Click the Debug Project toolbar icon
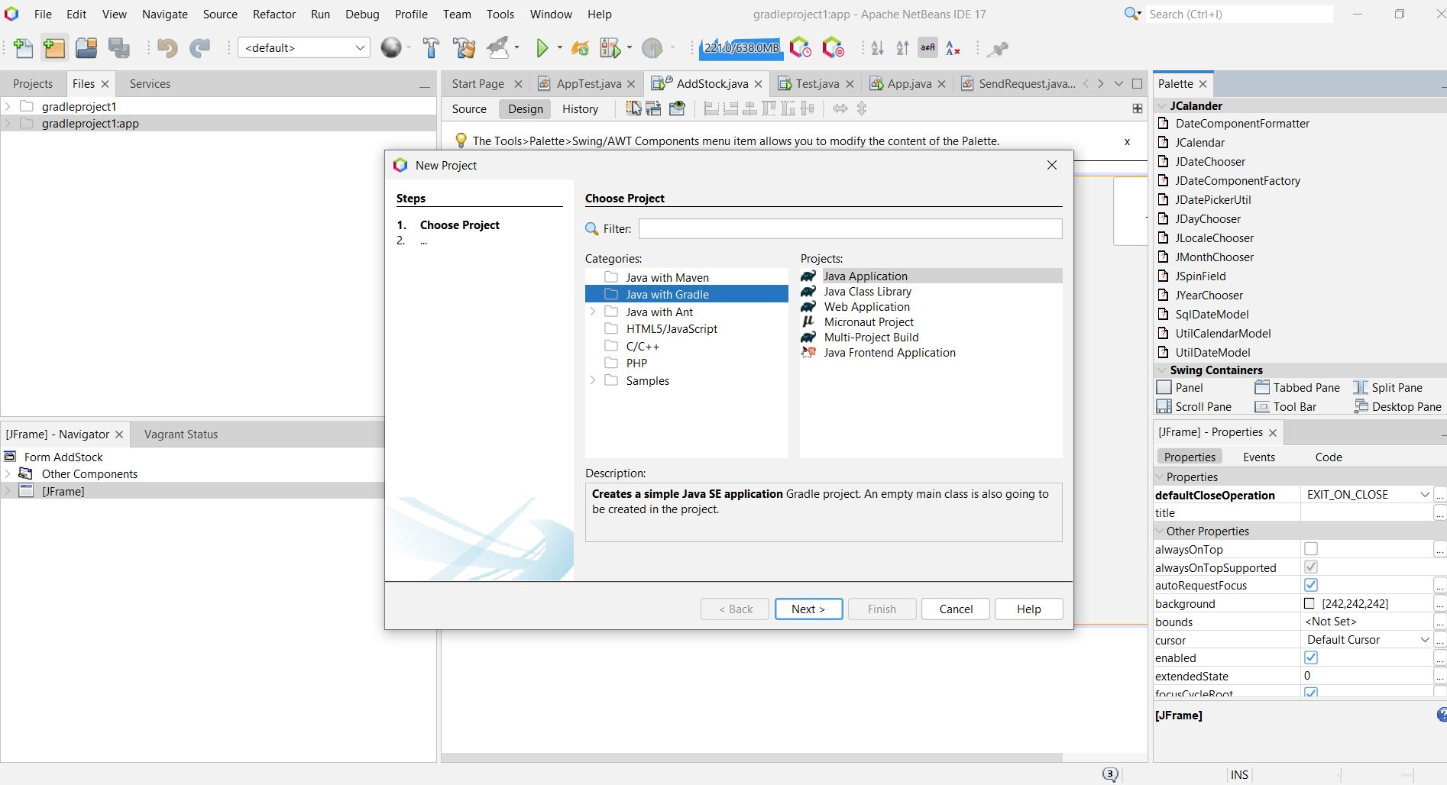 pyautogui.click(x=611, y=48)
